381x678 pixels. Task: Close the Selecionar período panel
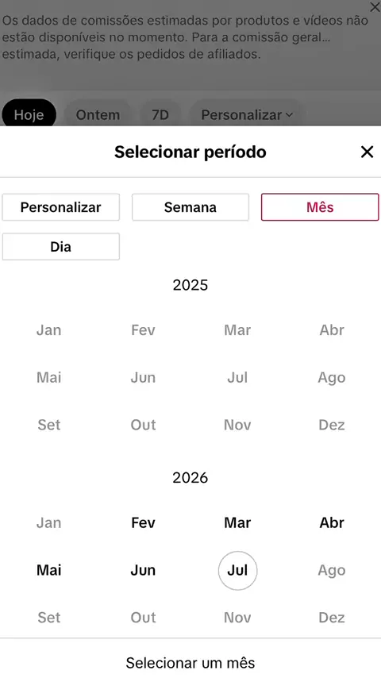click(x=367, y=152)
